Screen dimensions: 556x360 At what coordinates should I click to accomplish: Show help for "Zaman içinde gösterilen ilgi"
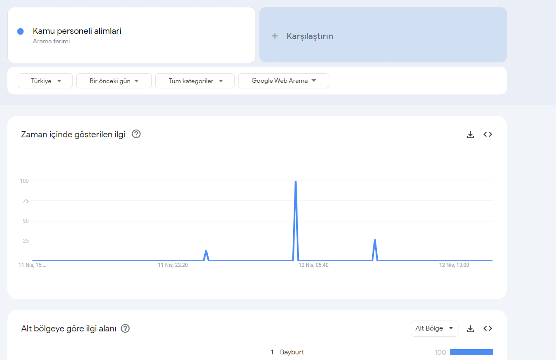pos(136,134)
